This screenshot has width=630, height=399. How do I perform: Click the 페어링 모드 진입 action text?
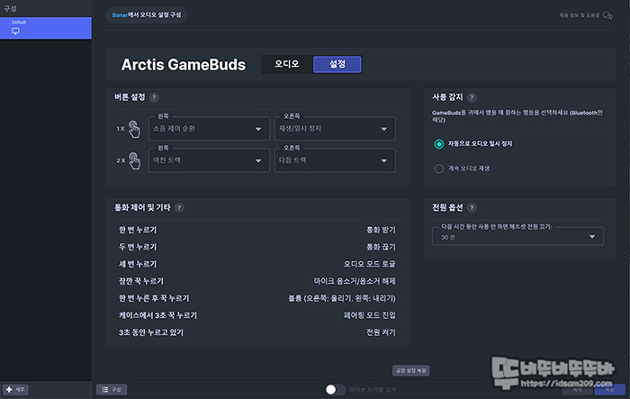pos(370,315)
